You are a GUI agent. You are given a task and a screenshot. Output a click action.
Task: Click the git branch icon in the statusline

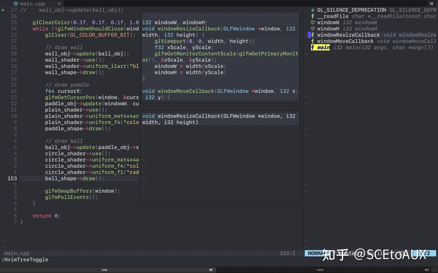334,253
